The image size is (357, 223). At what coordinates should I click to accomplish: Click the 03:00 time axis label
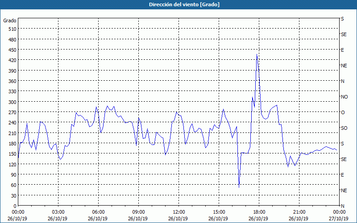[58, 212]
